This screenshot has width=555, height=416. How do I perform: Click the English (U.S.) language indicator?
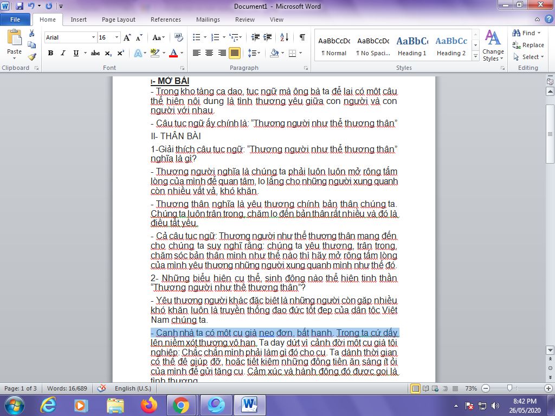click(x=133, y=388)
